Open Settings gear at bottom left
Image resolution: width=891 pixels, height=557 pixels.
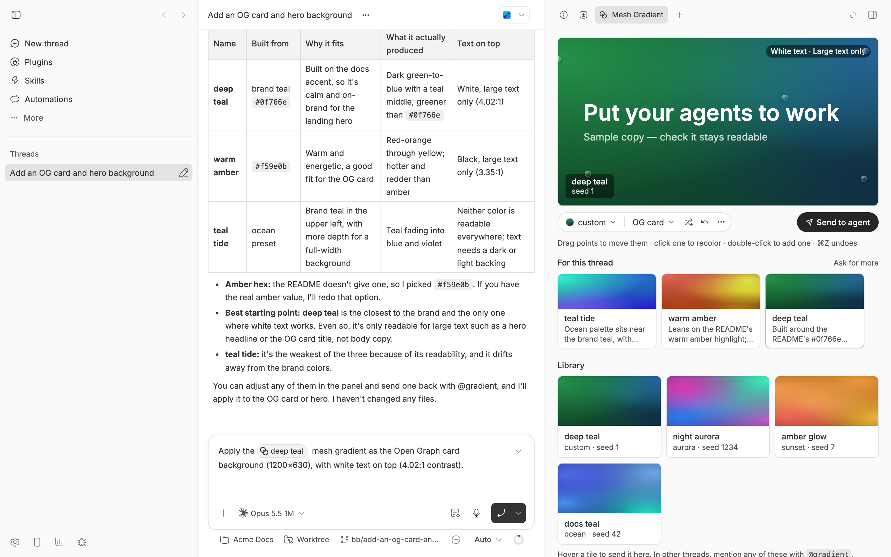click(15, 542)
